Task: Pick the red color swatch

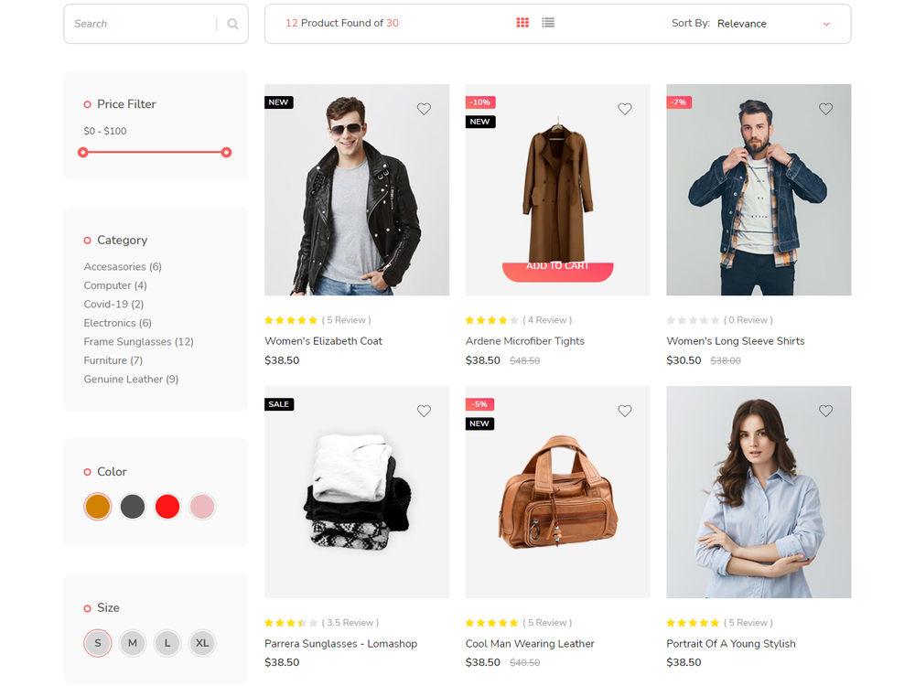Action: (167, 507)
